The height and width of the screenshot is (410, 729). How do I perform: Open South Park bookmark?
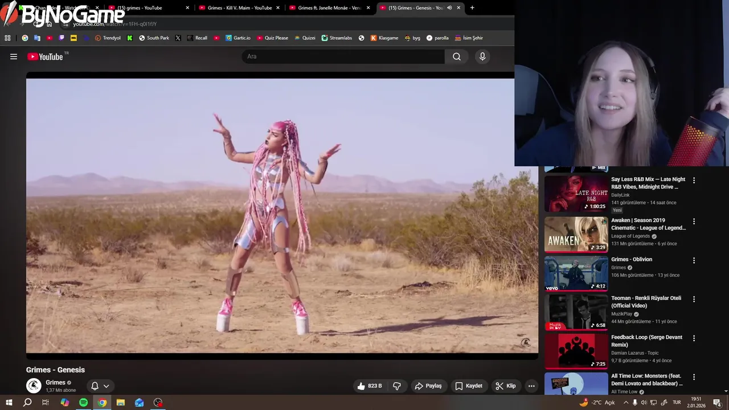click(154, 38)
